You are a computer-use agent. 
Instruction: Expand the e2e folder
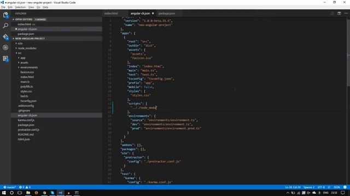point(20,44)
